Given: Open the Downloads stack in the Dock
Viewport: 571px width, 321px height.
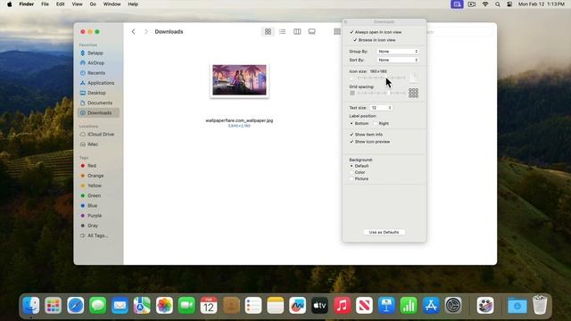Looking at the screenshot, I should point(517,305).
